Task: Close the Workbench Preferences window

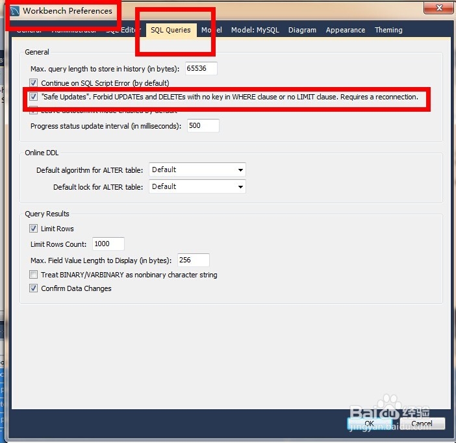Action: click(x=439, y=8)
